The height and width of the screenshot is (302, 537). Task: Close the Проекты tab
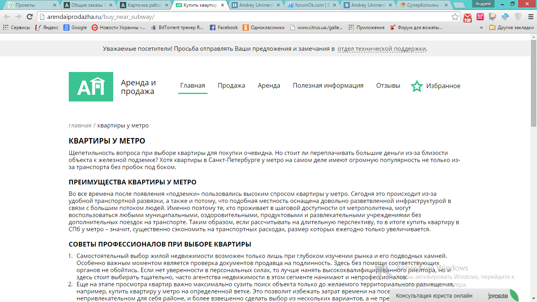(54, 5)
